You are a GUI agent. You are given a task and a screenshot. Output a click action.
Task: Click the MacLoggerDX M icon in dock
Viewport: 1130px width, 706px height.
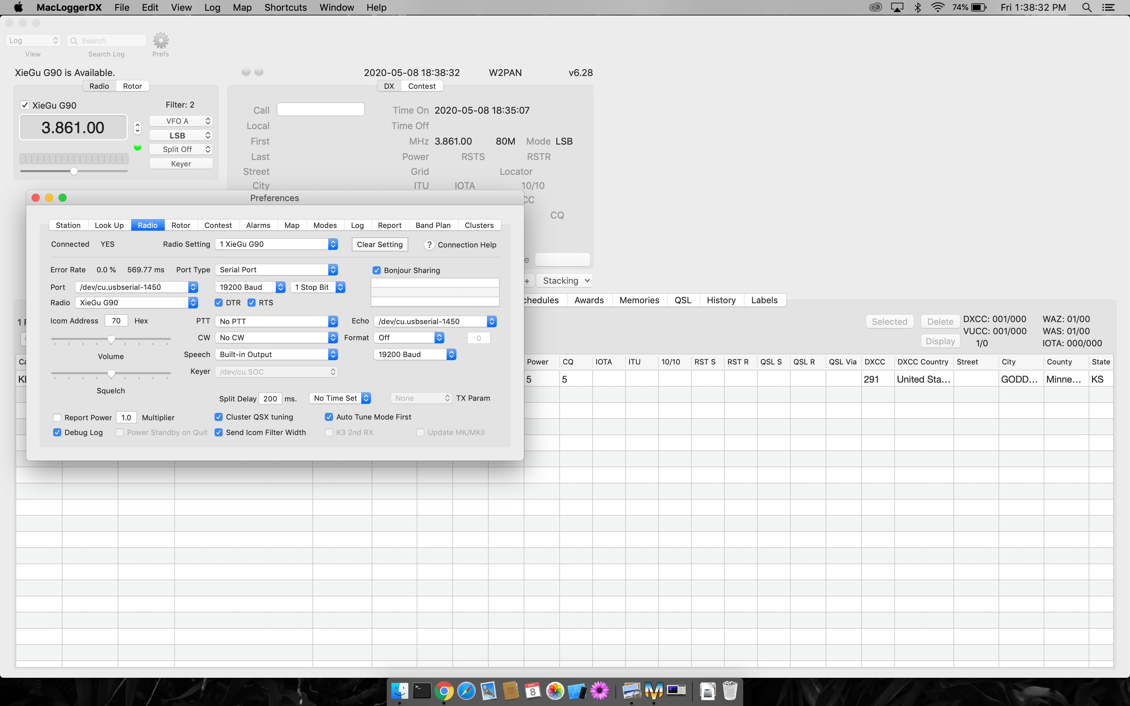click(654, 691)
